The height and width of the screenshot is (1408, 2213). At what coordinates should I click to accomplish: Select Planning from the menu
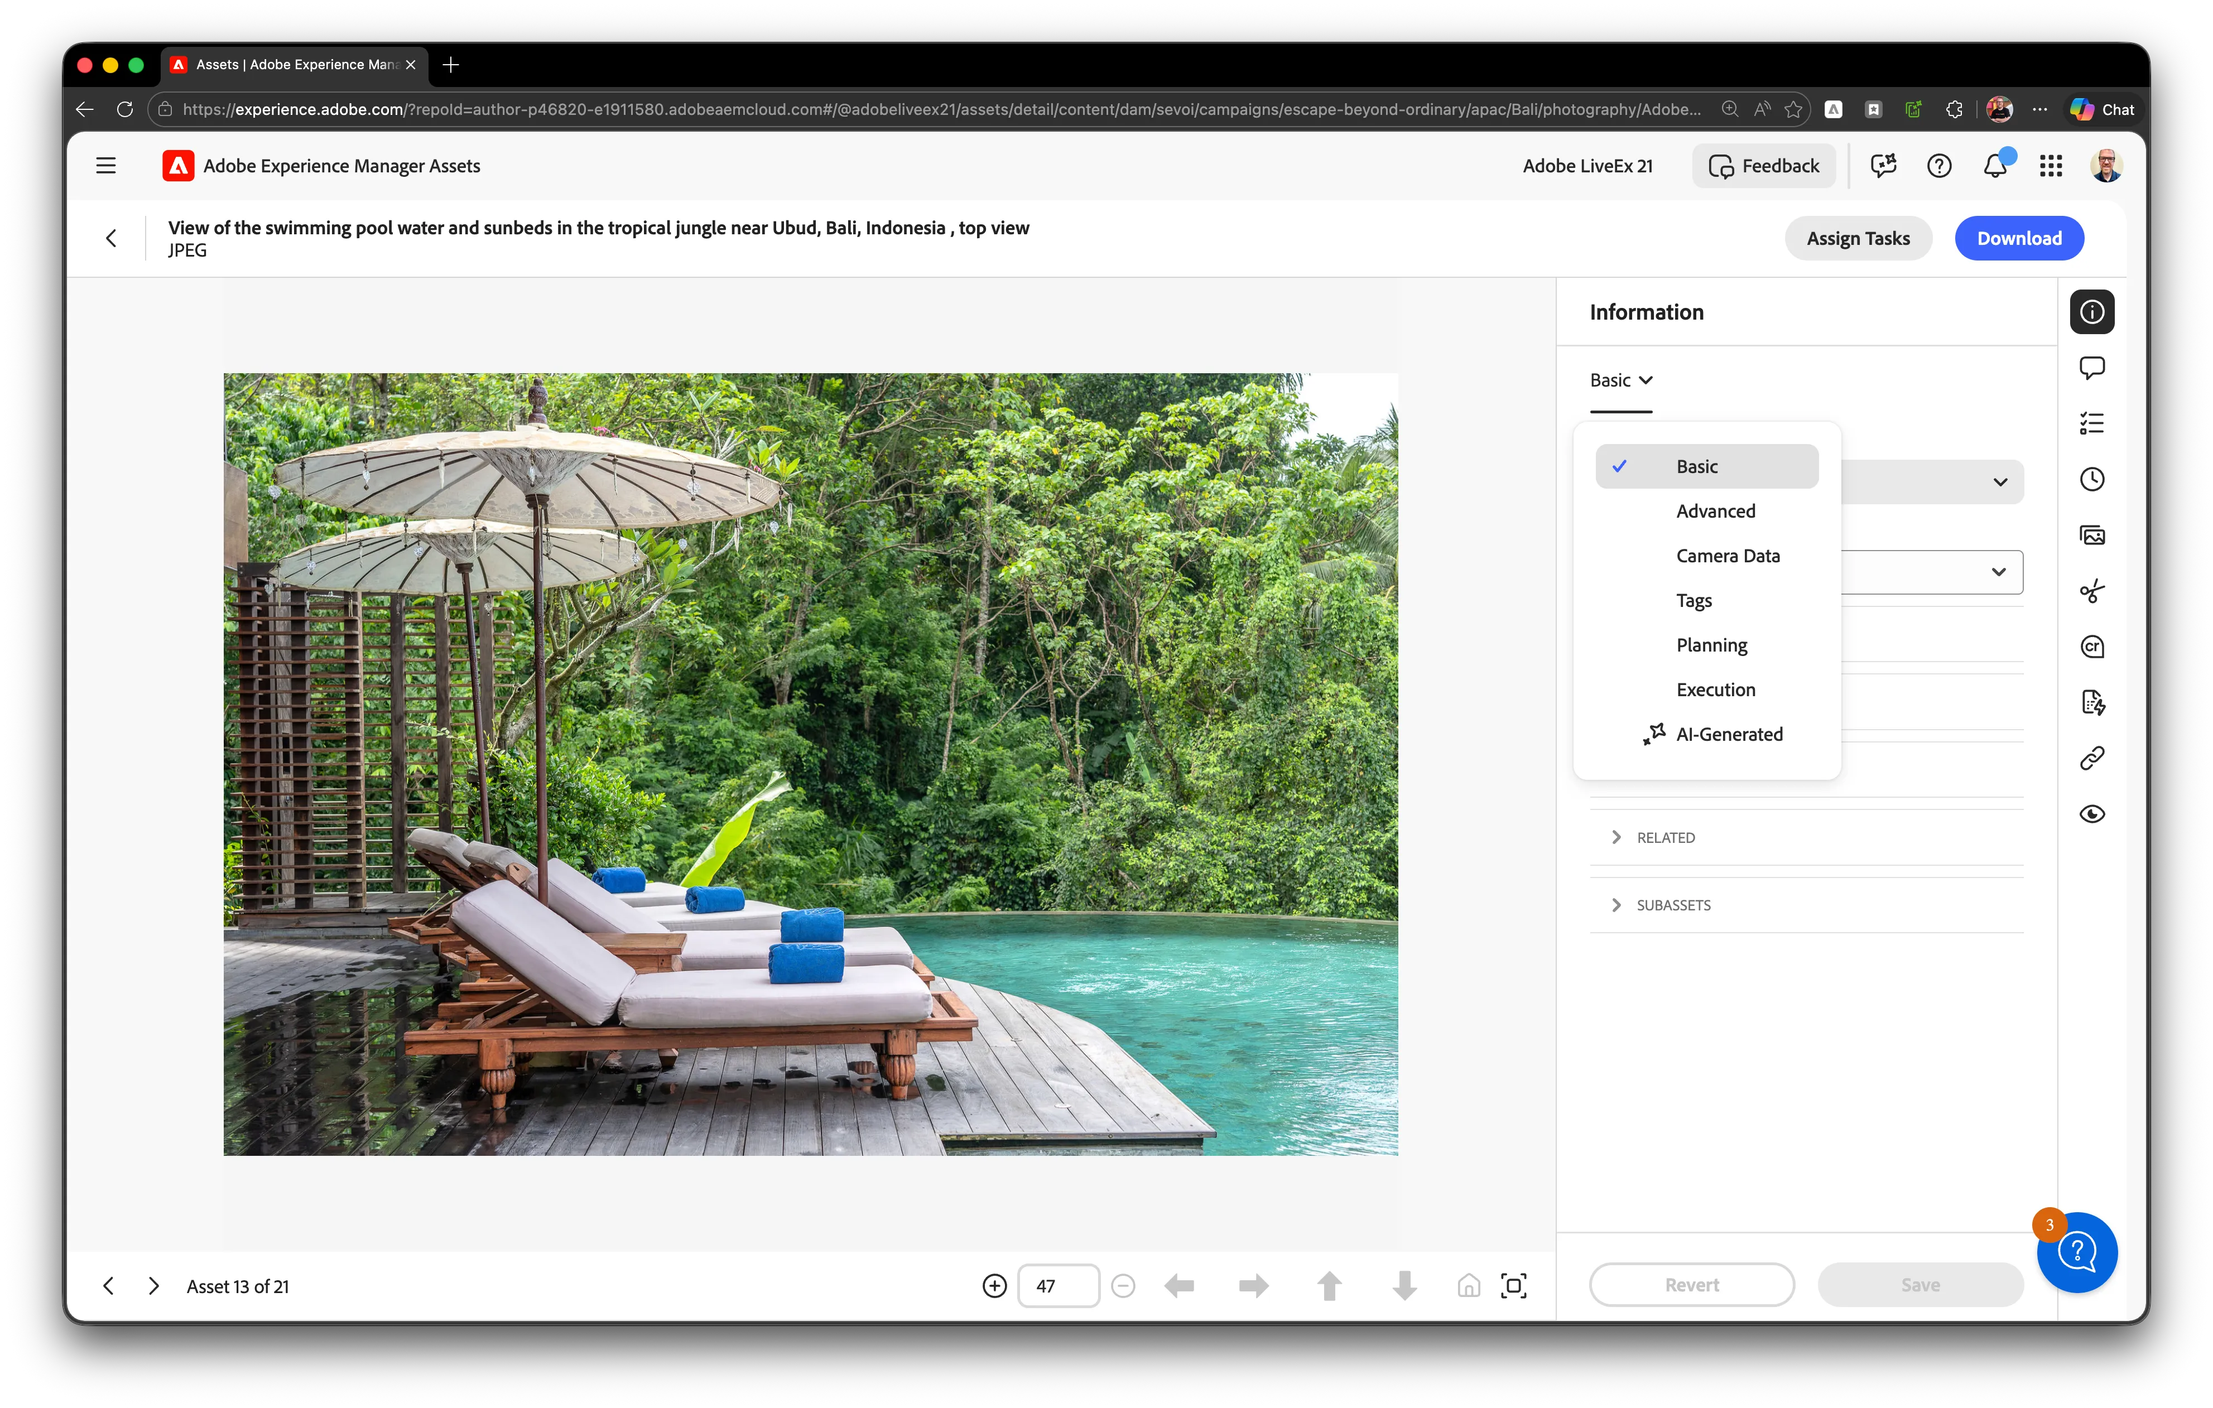click(1706, 645)
